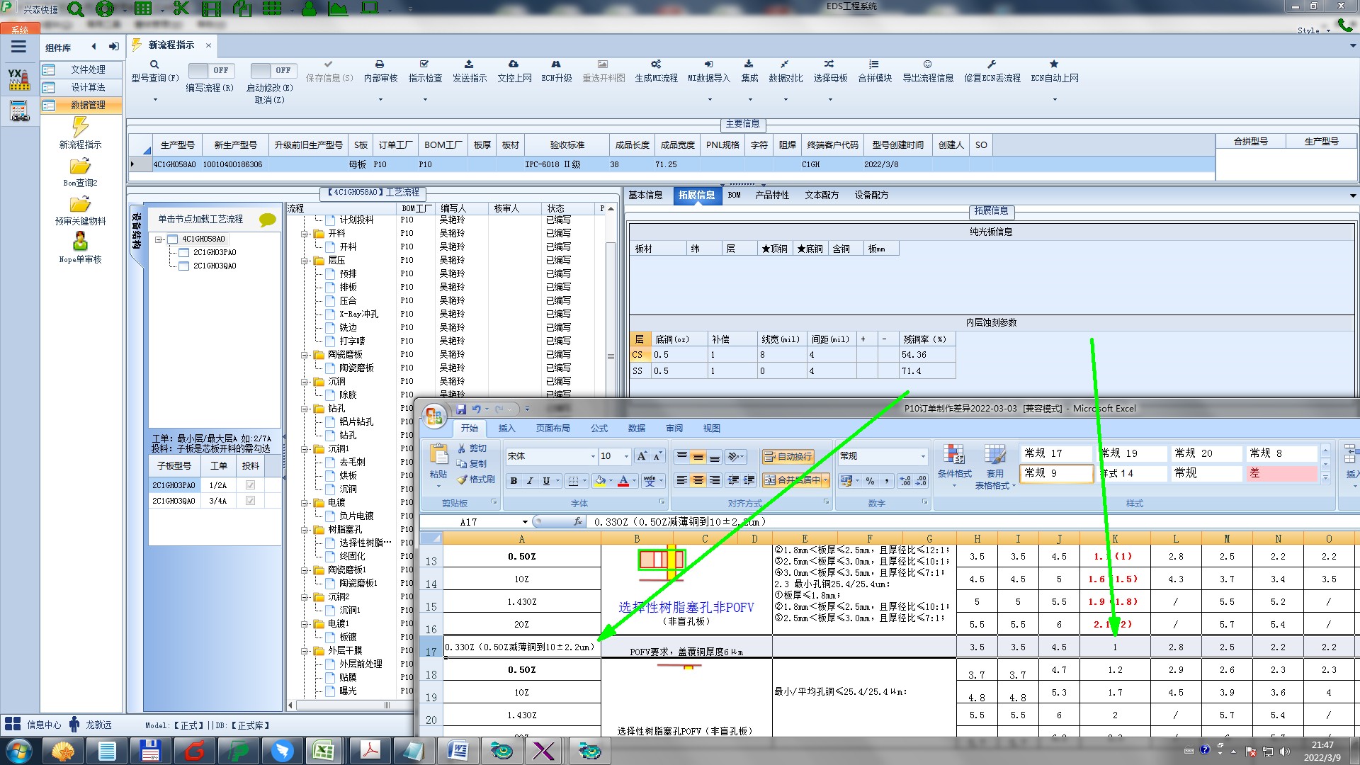Toggle 投料 checkbox for 2C1GH03PA0
This screenshot has width=1360, height=765.
tap(250, 485)
